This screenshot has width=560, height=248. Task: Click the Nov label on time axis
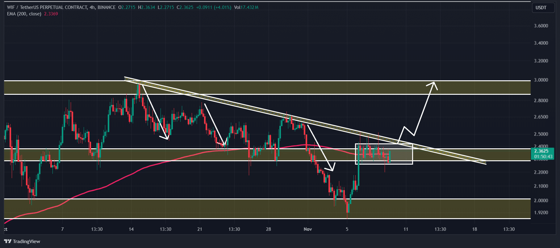pos(308,229)
